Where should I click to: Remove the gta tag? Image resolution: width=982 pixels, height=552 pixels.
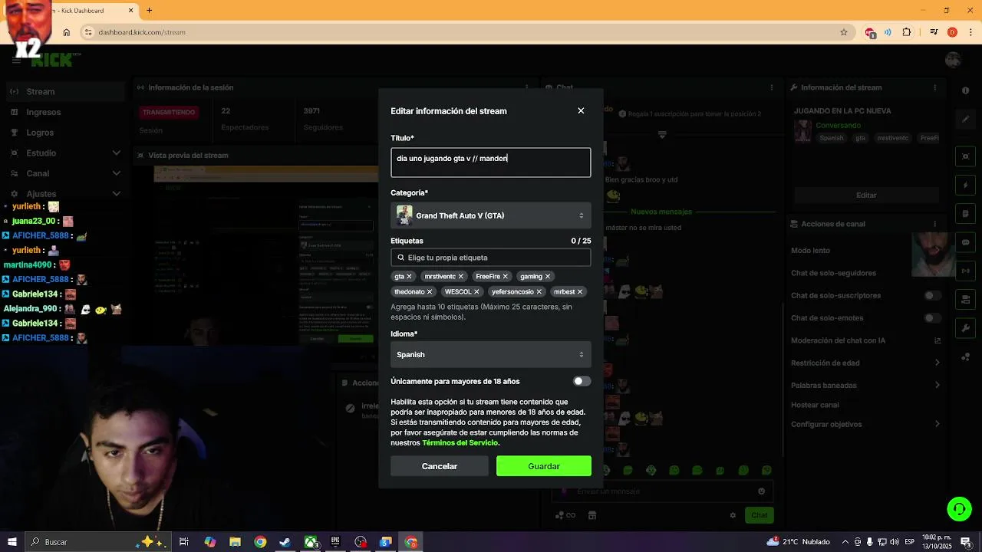click(409, 277)
